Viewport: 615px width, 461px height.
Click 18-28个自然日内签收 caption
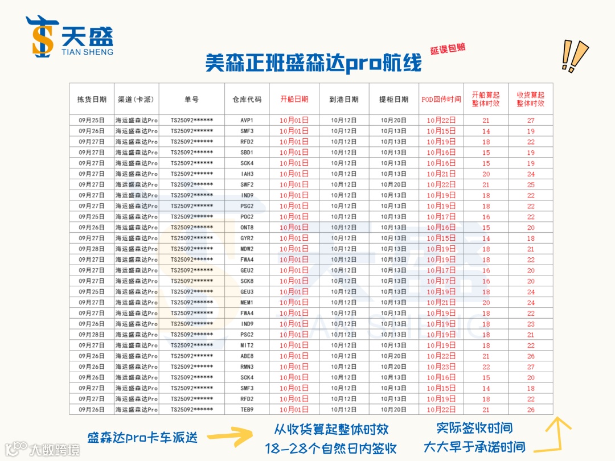coord(331,448)
